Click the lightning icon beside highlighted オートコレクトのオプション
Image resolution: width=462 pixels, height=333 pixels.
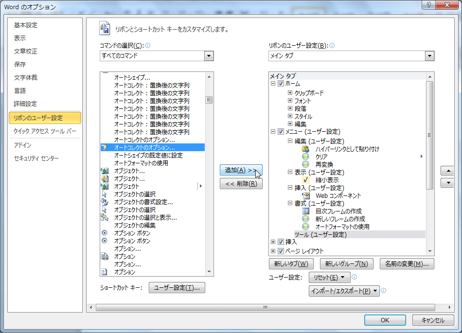105,147
